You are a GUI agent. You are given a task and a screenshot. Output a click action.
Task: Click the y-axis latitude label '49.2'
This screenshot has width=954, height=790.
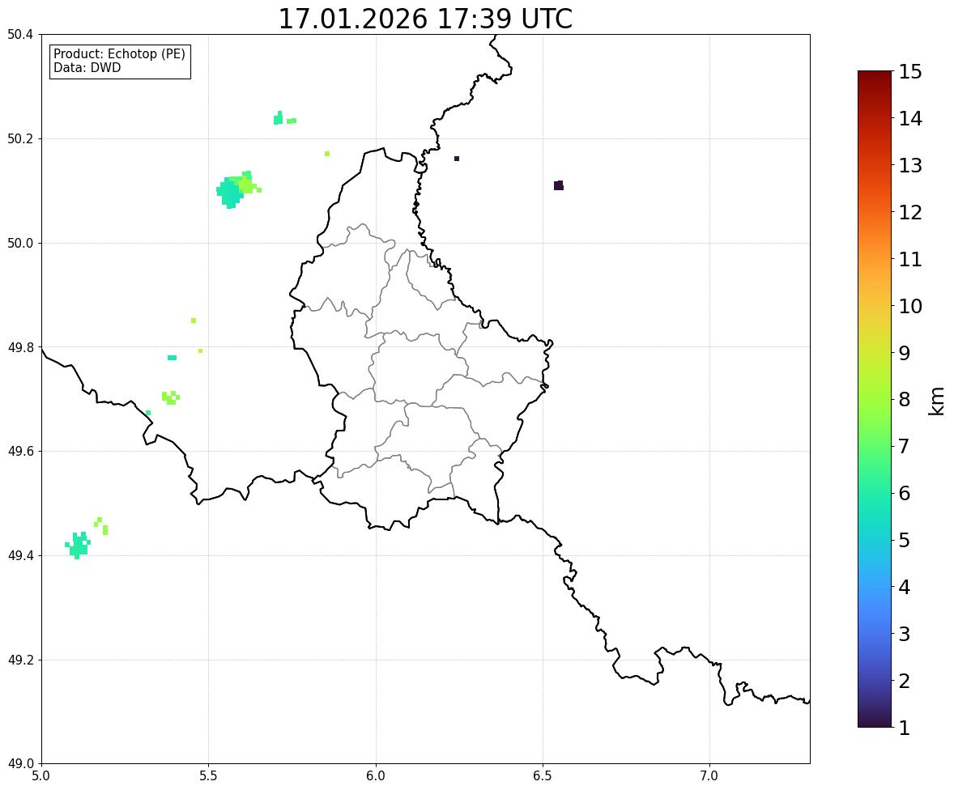coord(20,660)
